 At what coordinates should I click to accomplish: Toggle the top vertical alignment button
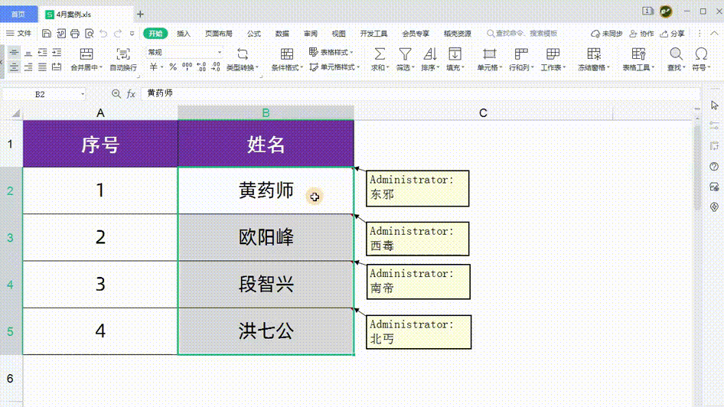pos(15,53)
